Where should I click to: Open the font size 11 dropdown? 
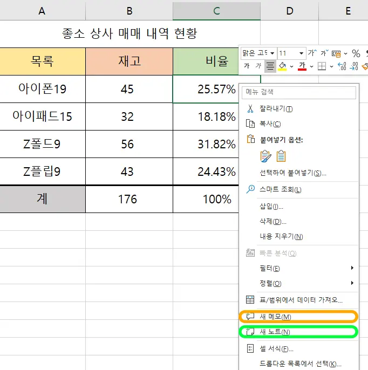(301, 53)
